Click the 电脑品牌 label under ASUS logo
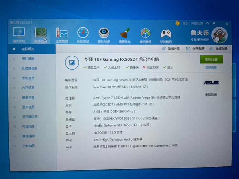This screenshot has width=239, height=179. (211, 95)
